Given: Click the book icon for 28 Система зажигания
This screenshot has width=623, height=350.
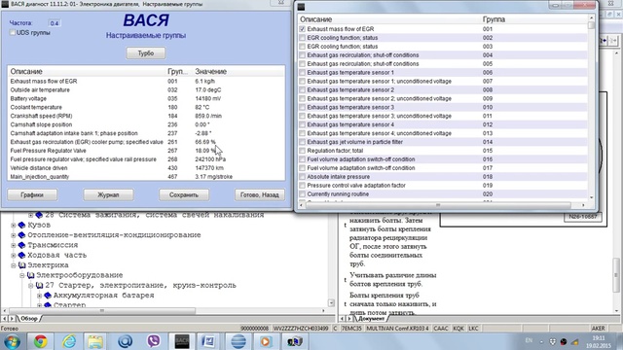Looking at the screenshot, I should pos(39,215).
